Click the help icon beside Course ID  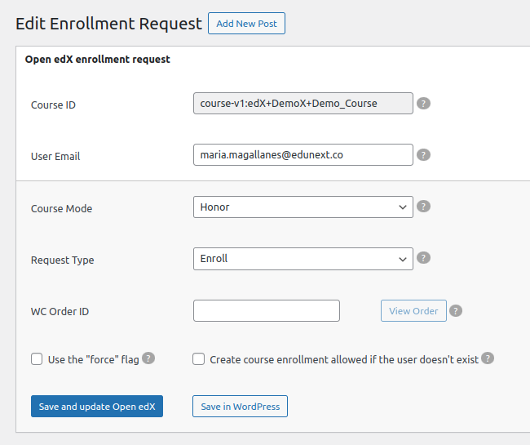tap(423, 103)
